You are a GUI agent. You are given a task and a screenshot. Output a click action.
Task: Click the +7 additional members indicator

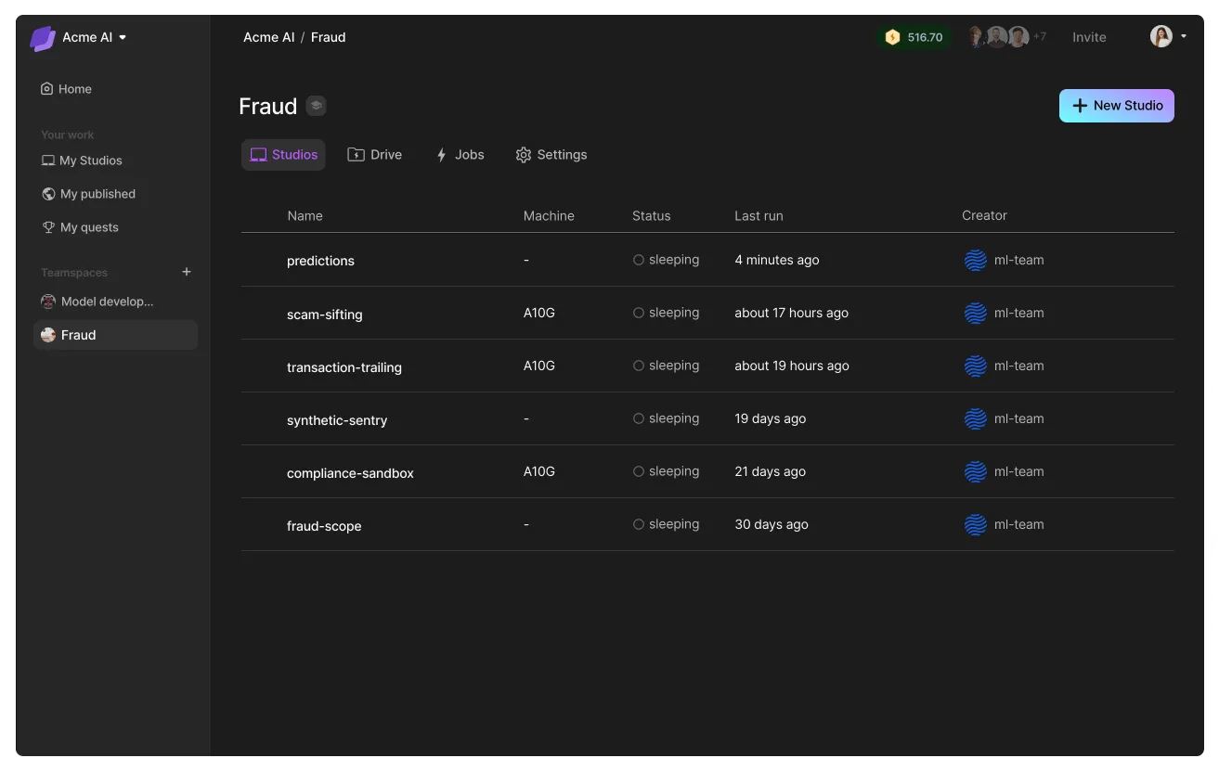click(1039, 37)
